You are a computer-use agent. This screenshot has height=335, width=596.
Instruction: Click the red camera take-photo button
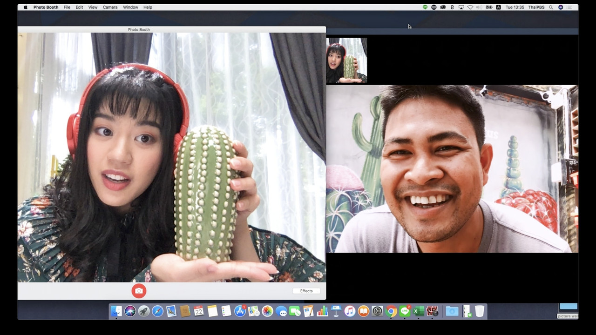[139, 291]
